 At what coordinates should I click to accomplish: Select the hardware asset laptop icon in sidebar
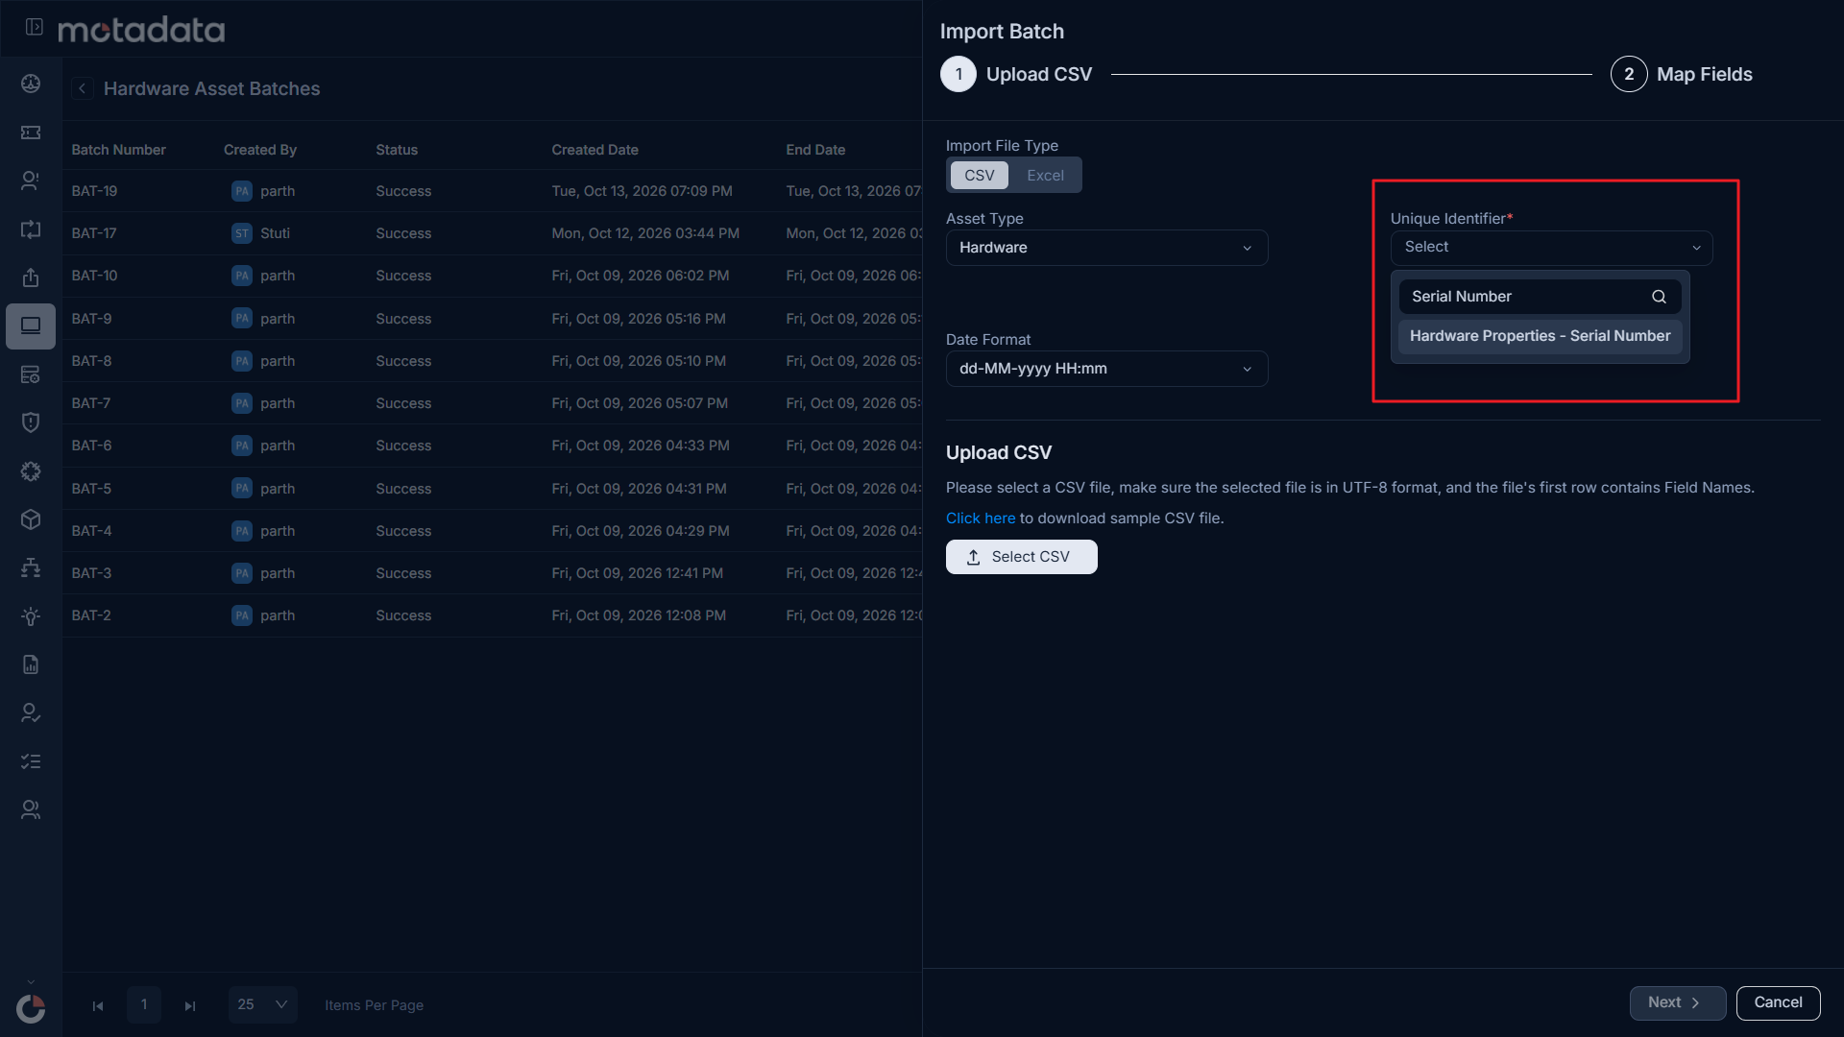point(31,326)
